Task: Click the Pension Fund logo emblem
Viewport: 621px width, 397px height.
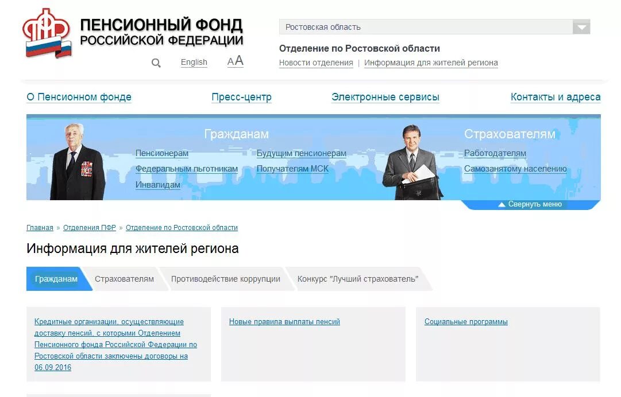Action: pos(47,33)
